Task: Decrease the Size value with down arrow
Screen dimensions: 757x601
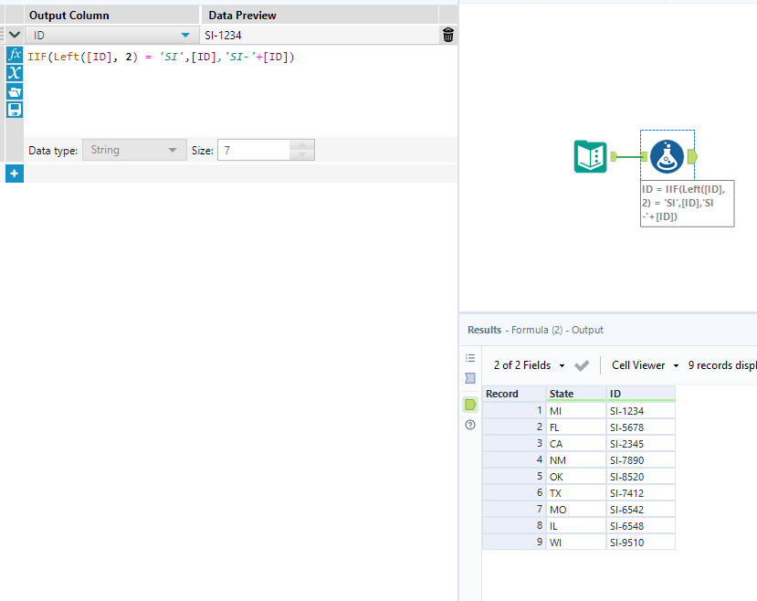Action: [302, 155]
